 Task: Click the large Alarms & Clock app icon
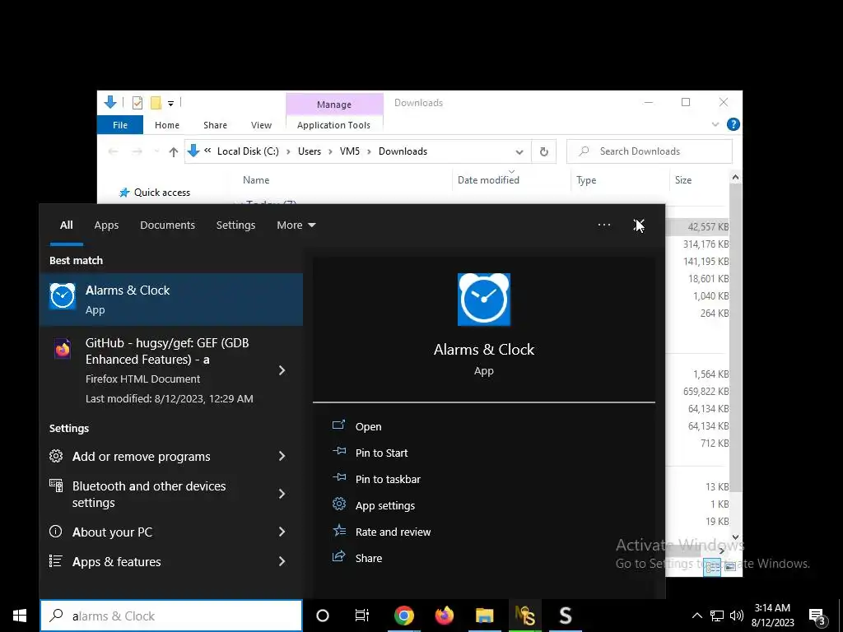pyautogui.click(x=484, y=300)
